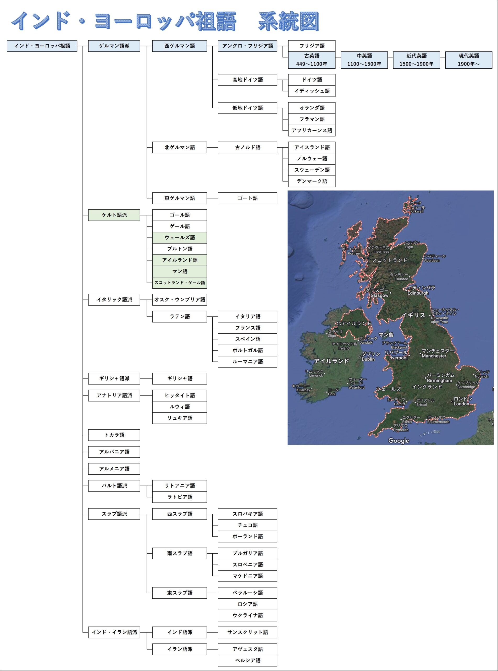This screenshot has height=671, width=498.
Task: Select the アングロ・フリジア語 box
Action: click(x=247, y=46)
